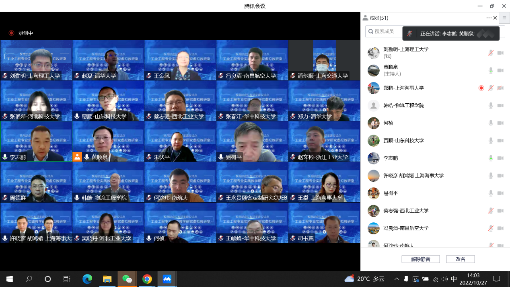
Task: Select 易树平 video tile
Action: 252,141
